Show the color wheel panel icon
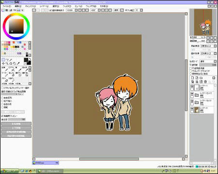This screenshot has height=174, width=218. point(3,10)
